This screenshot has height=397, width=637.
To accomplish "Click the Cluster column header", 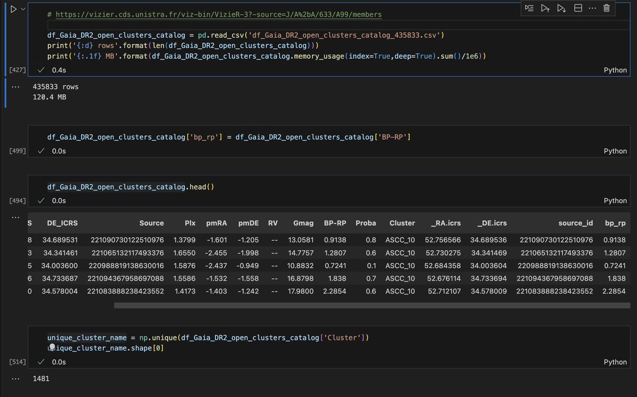I will point(402,223).
